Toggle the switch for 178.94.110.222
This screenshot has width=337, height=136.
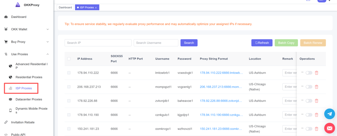309,73
